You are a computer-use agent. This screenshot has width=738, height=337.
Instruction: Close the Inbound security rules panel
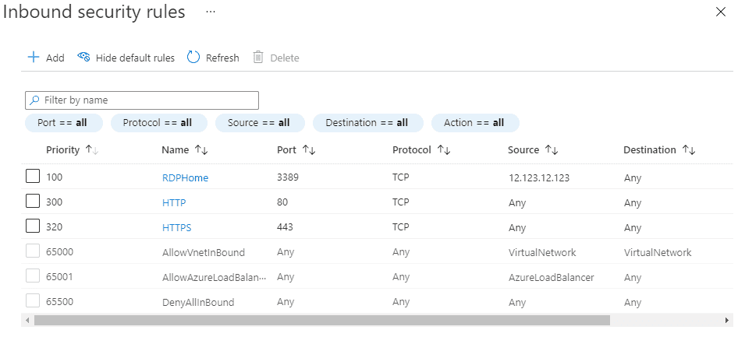point(720,12)
